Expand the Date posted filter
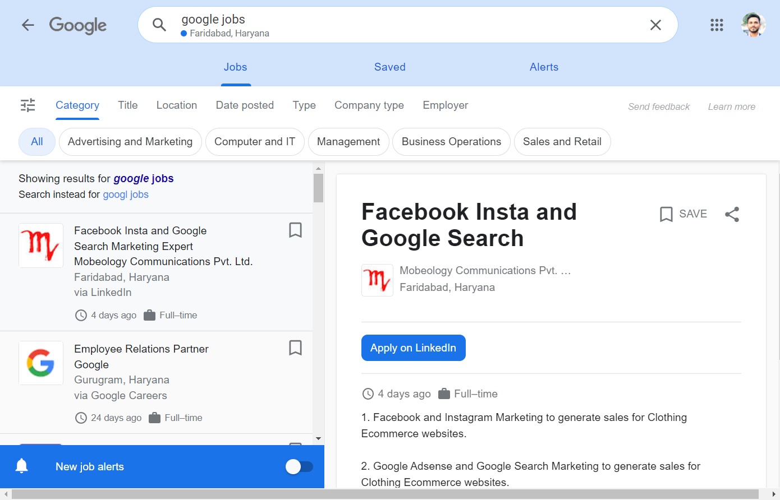Viewport: 780px width, 500px height. click(x=245, y=105)
